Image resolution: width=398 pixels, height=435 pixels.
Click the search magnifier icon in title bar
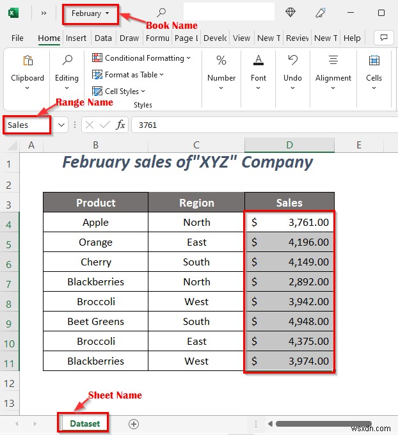tap(161, 13)
